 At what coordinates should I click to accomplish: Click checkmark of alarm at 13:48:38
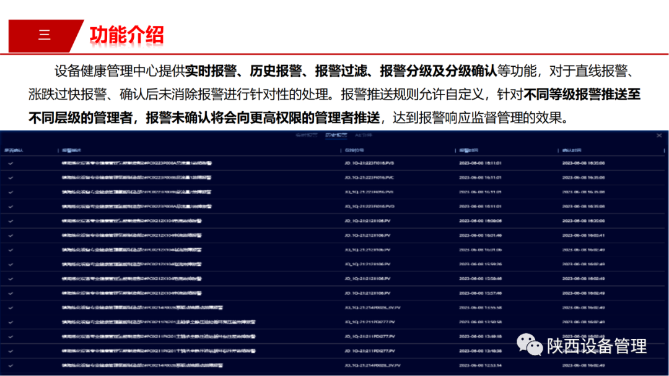point(11,351)
